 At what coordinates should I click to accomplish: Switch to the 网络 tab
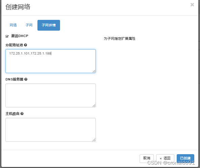tap(13, 25)
